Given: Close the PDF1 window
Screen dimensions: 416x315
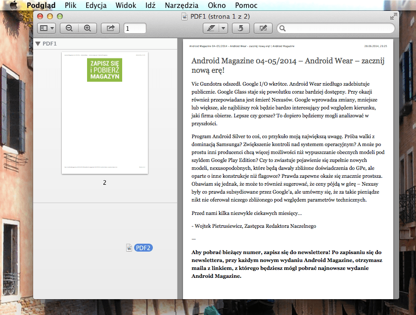Looking at the screenshot, I should [40, 16].
